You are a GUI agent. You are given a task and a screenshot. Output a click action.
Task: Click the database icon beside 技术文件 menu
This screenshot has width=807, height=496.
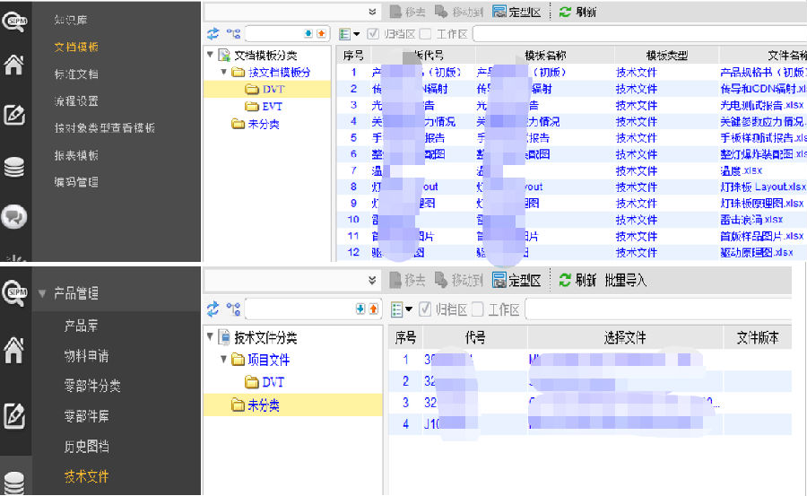point(13,483)
